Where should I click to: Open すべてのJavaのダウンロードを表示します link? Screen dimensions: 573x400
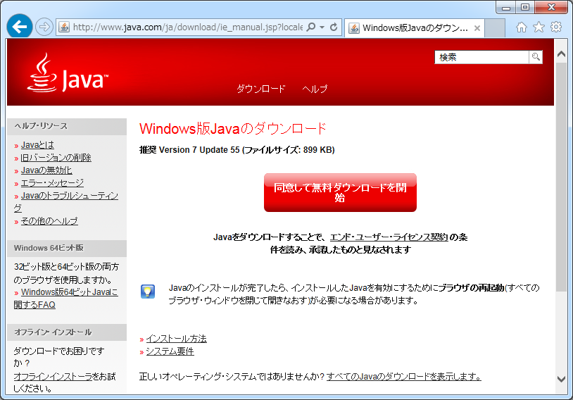tap(404, 376)
